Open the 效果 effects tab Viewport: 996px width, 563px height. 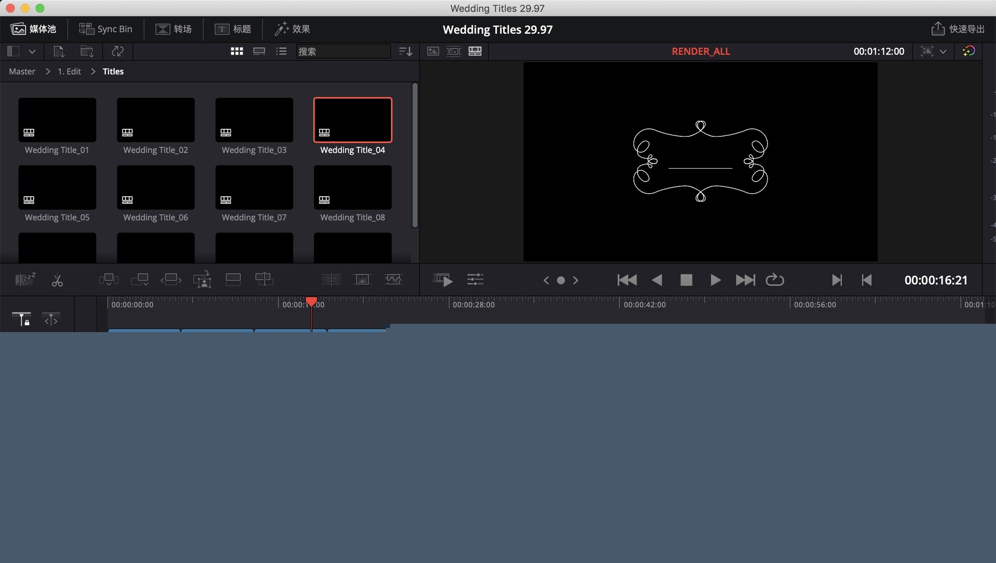(x=292, y=29)
